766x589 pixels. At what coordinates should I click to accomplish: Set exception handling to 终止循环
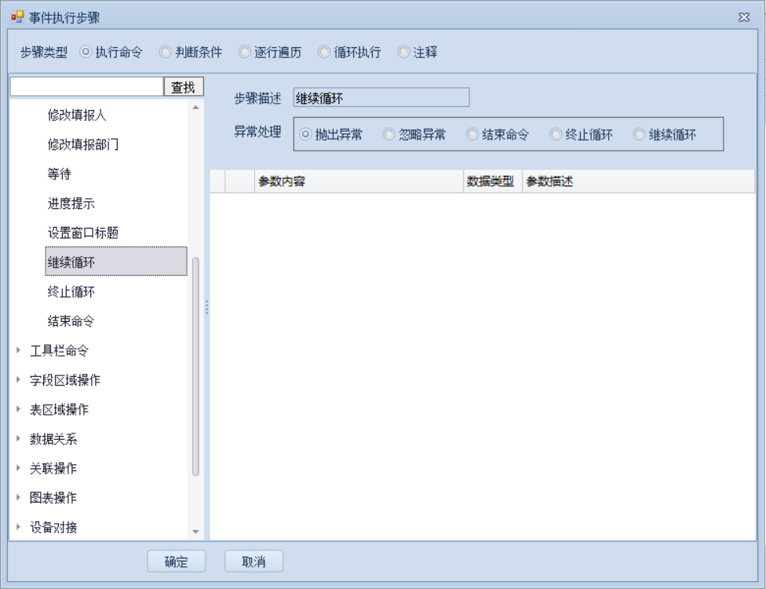tap(556, 134)
